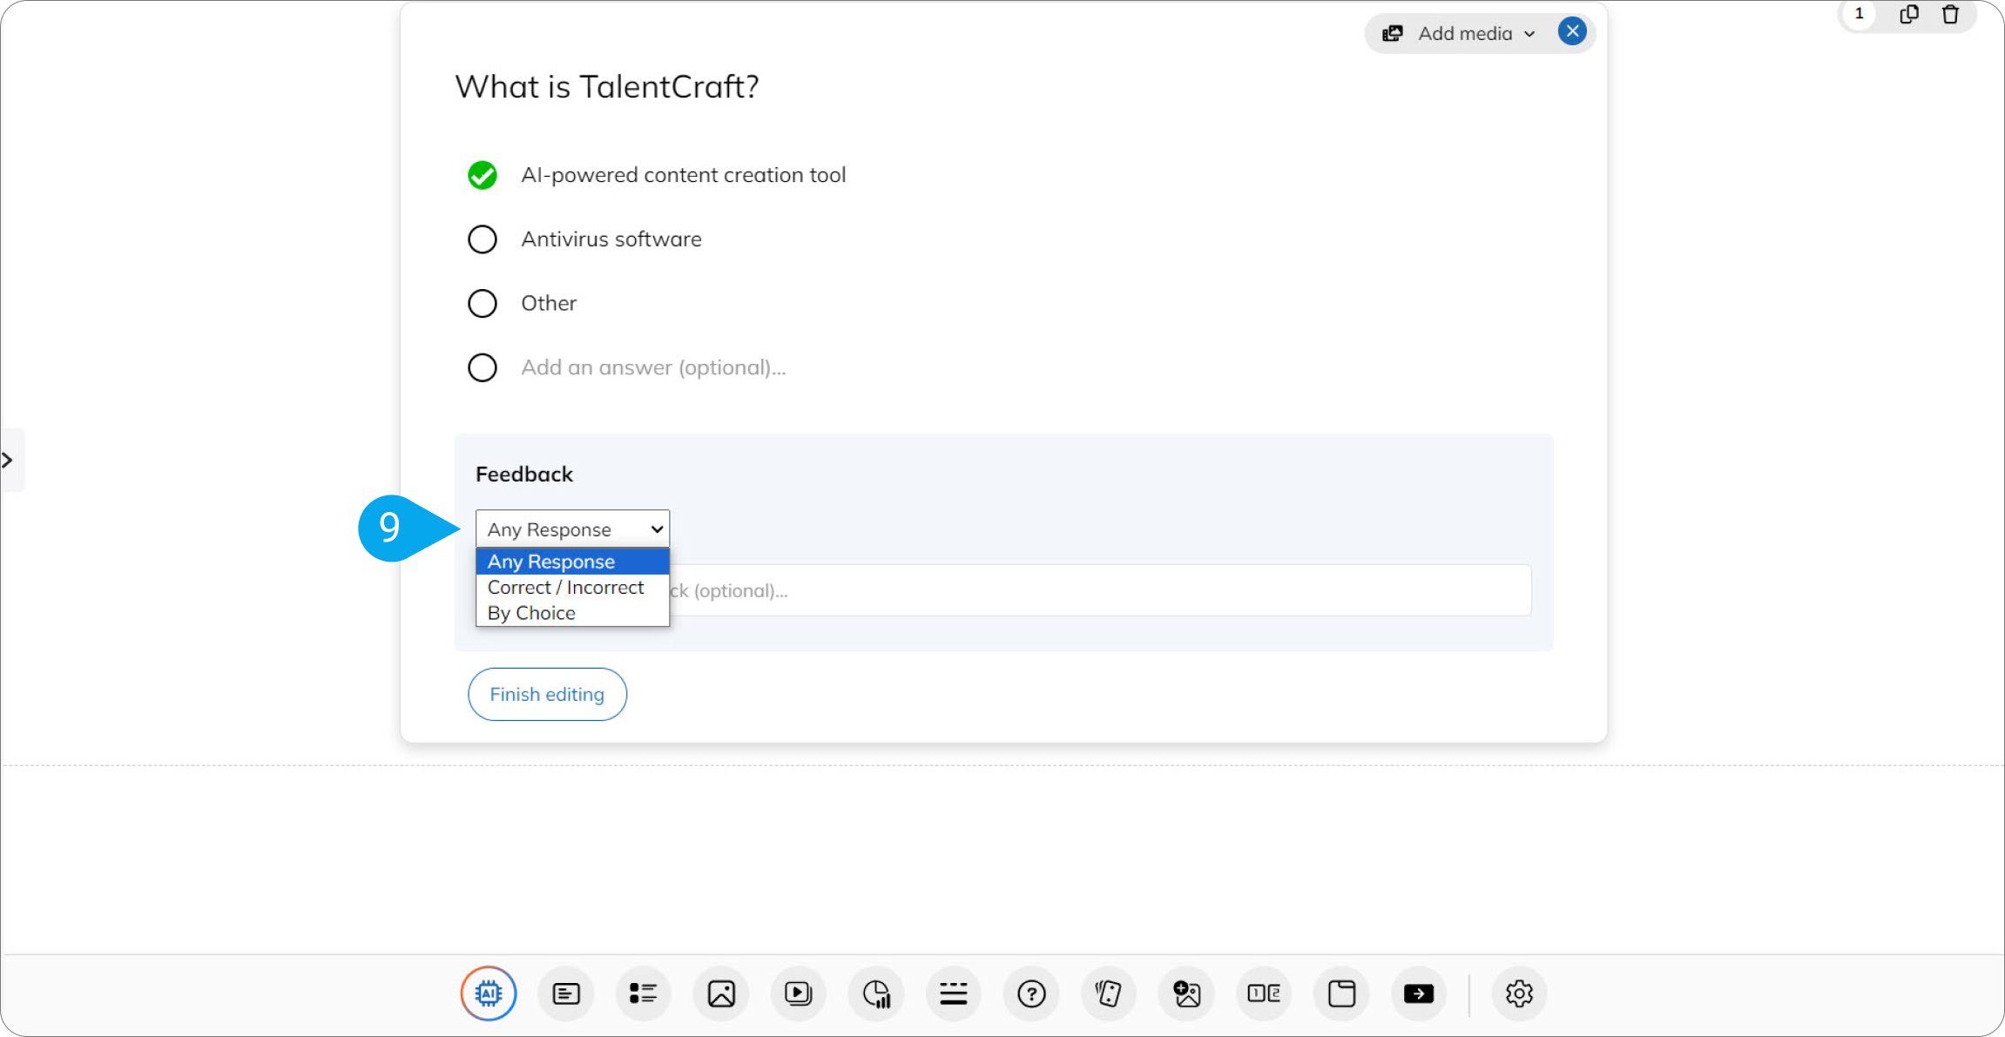
Task: Add a question block
Action: [x=1031, y=993]
